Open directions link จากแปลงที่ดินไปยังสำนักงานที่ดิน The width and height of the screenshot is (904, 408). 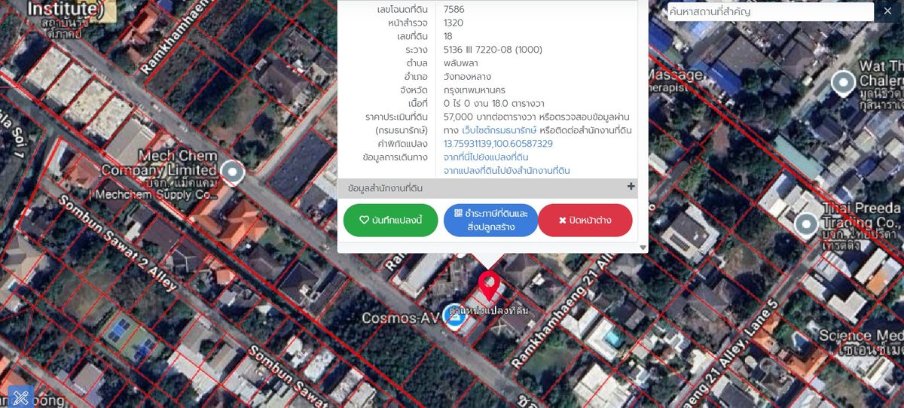click(506, 171)
